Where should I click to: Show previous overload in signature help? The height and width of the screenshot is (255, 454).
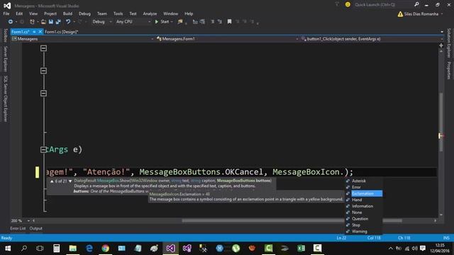tap(52, 181)
